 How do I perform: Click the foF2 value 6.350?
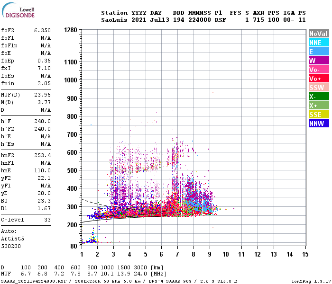coord(42,30)
